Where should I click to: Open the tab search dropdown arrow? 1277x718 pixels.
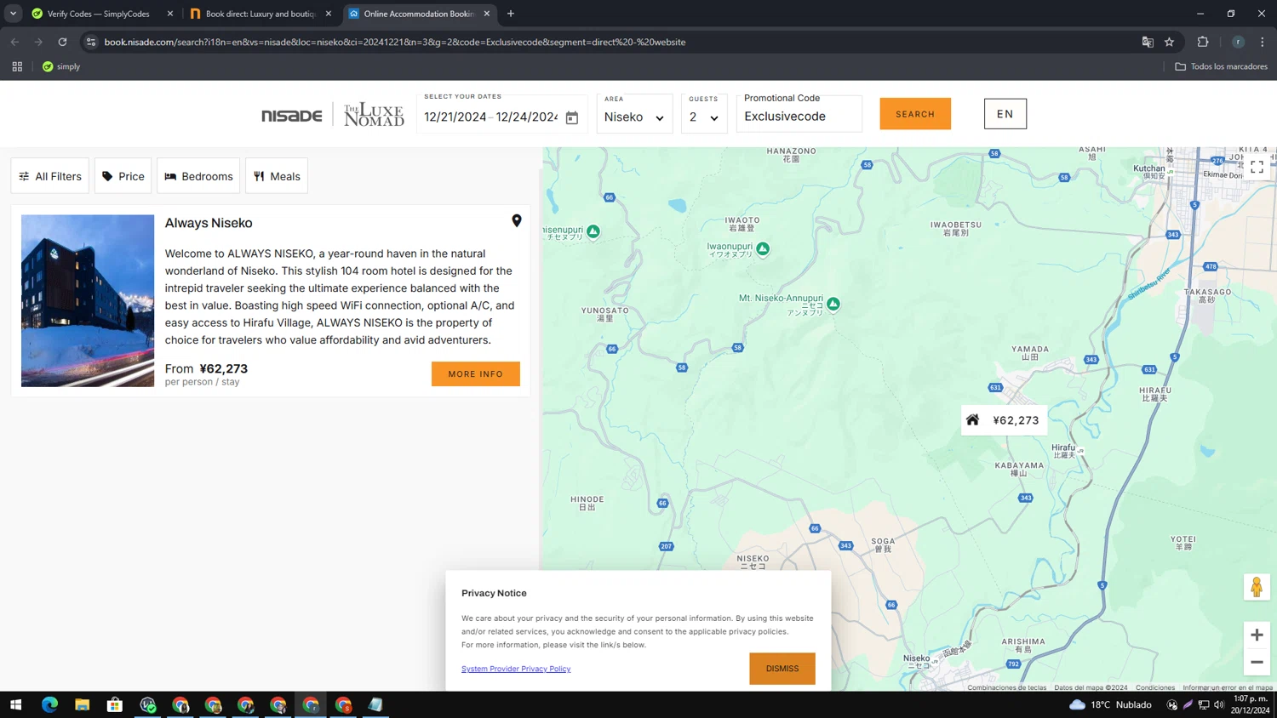pyautogui.click(x=13, y=14)
